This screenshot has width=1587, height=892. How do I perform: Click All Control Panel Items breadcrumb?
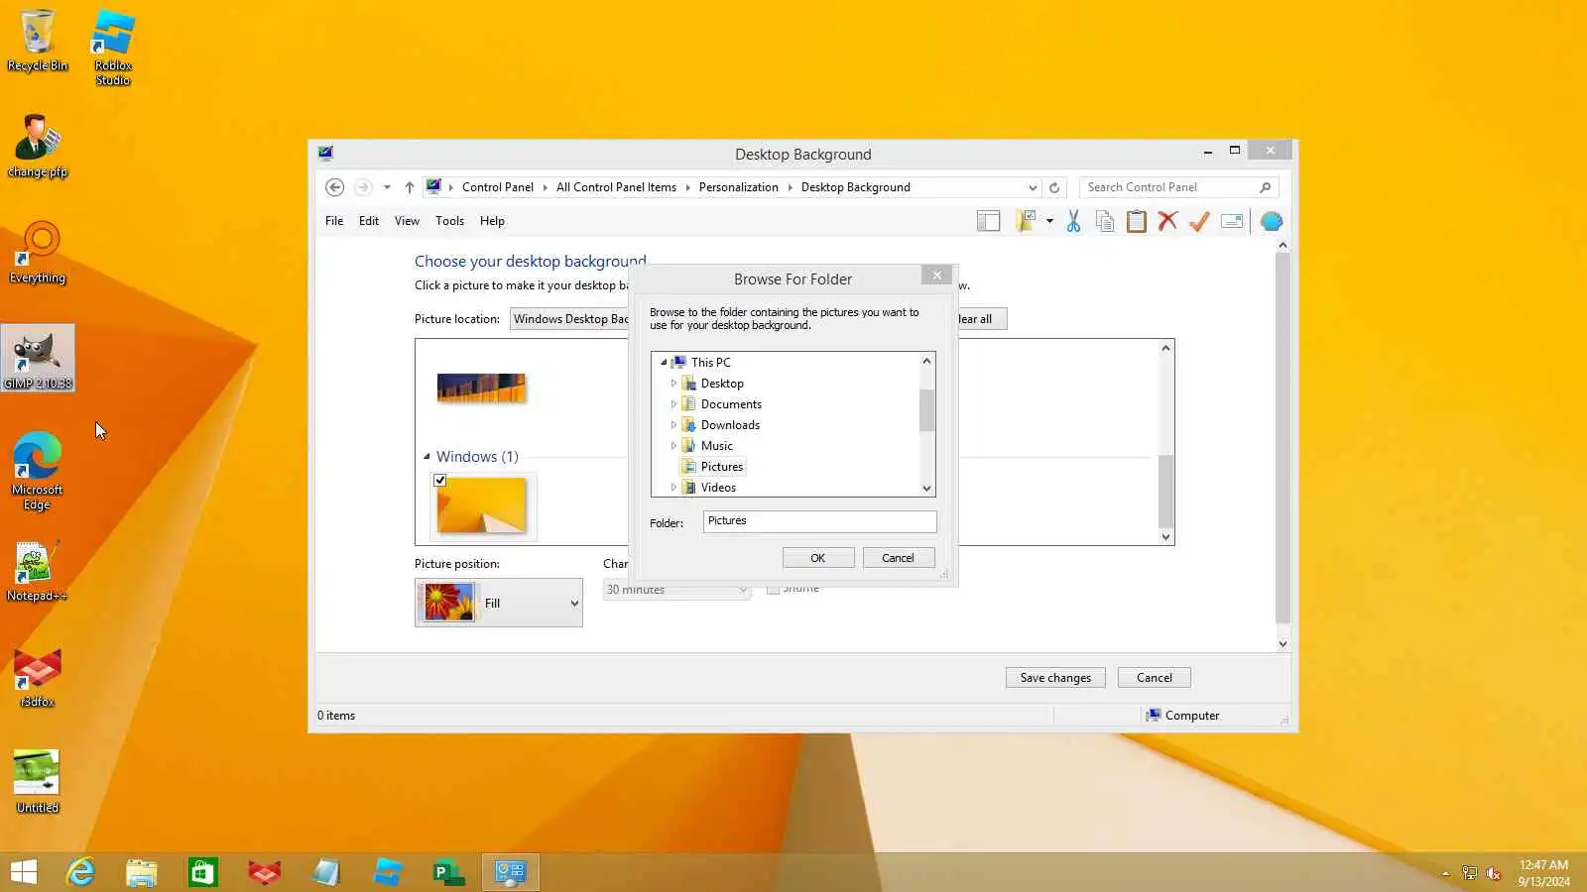click(x=616, y=187)
